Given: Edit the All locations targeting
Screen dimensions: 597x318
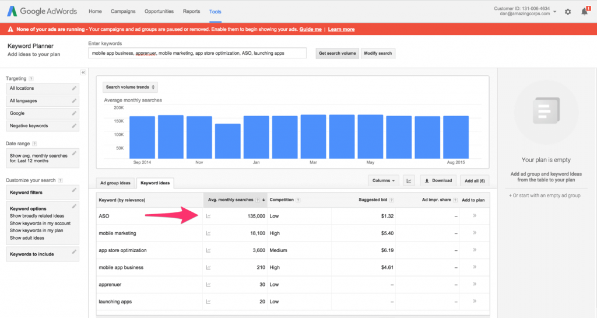Looking at the screenshot, I should tap(74, 88).
